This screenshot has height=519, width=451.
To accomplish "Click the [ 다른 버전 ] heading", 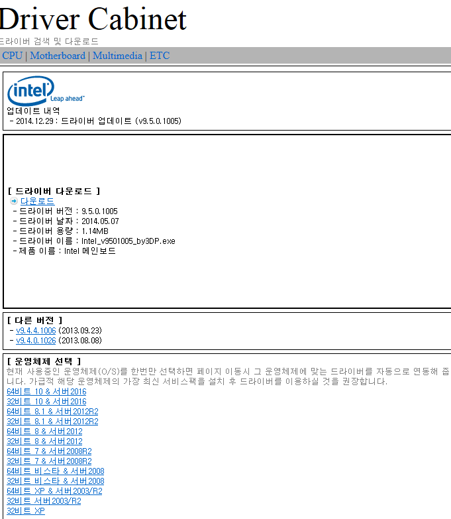I will 34,320.
